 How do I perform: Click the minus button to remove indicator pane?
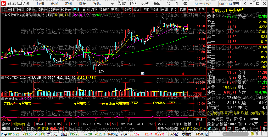click(203, 124)
